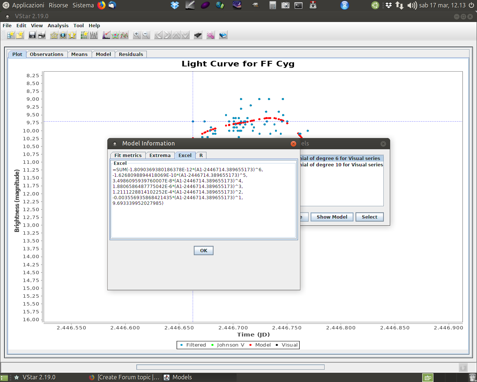Viewport: 477px width, 382px height.
Task: Click the zoom in magnifier icon
Action: coord(137,35)
